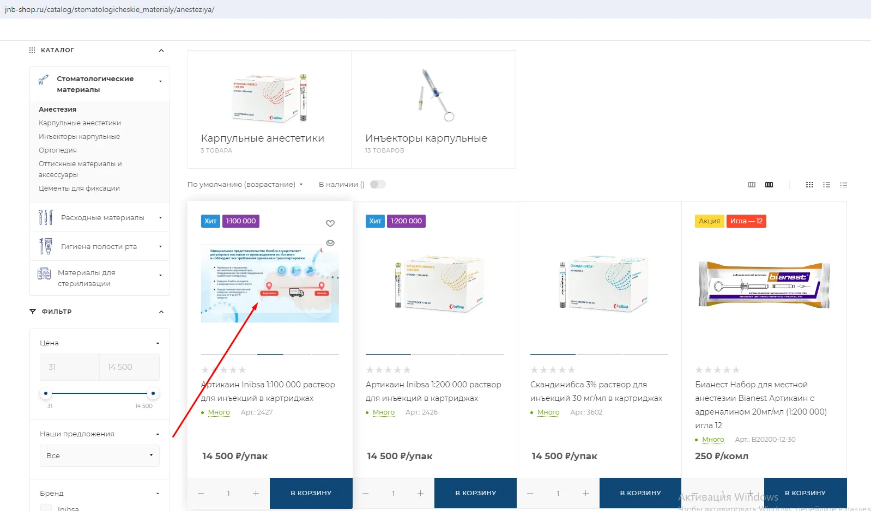Click the minimum price slider handle
Viewport: 871px width, 511px height.
coord(46,393)
